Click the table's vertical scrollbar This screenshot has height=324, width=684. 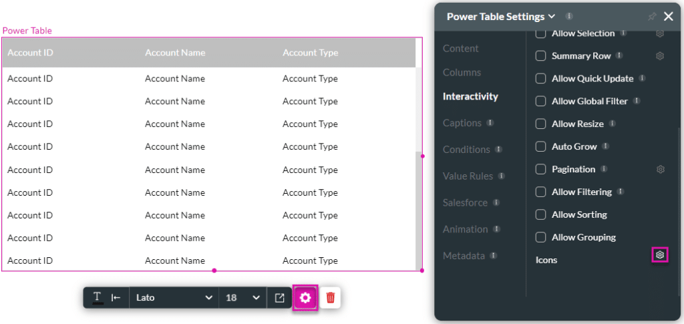coord(419,207)
